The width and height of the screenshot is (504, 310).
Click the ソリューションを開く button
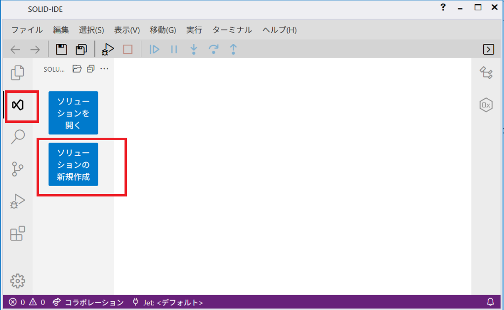(x=73, y=113)
